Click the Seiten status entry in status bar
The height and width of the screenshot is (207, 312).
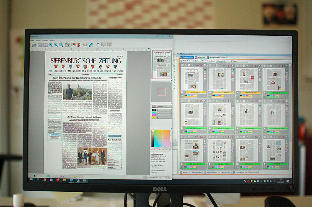click(191, 172)
